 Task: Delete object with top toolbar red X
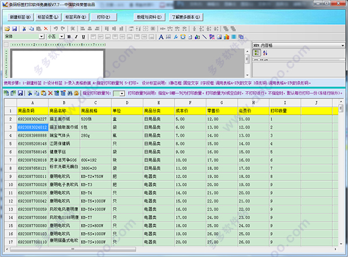pos(46,28)
